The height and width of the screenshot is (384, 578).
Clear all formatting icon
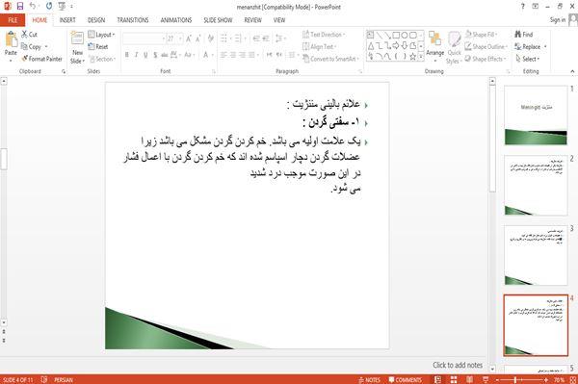[x=210, y=38]
